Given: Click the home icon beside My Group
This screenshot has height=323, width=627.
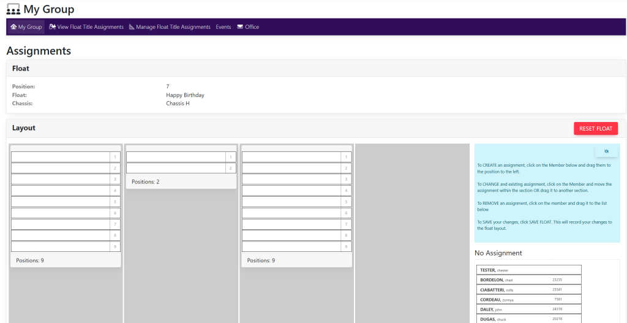Looking at the screenshot, I should (13, 27).
